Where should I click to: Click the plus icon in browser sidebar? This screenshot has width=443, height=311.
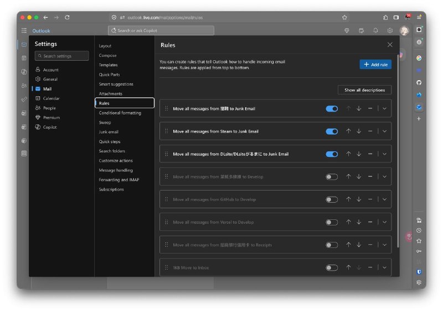click(x=419, y=119)
